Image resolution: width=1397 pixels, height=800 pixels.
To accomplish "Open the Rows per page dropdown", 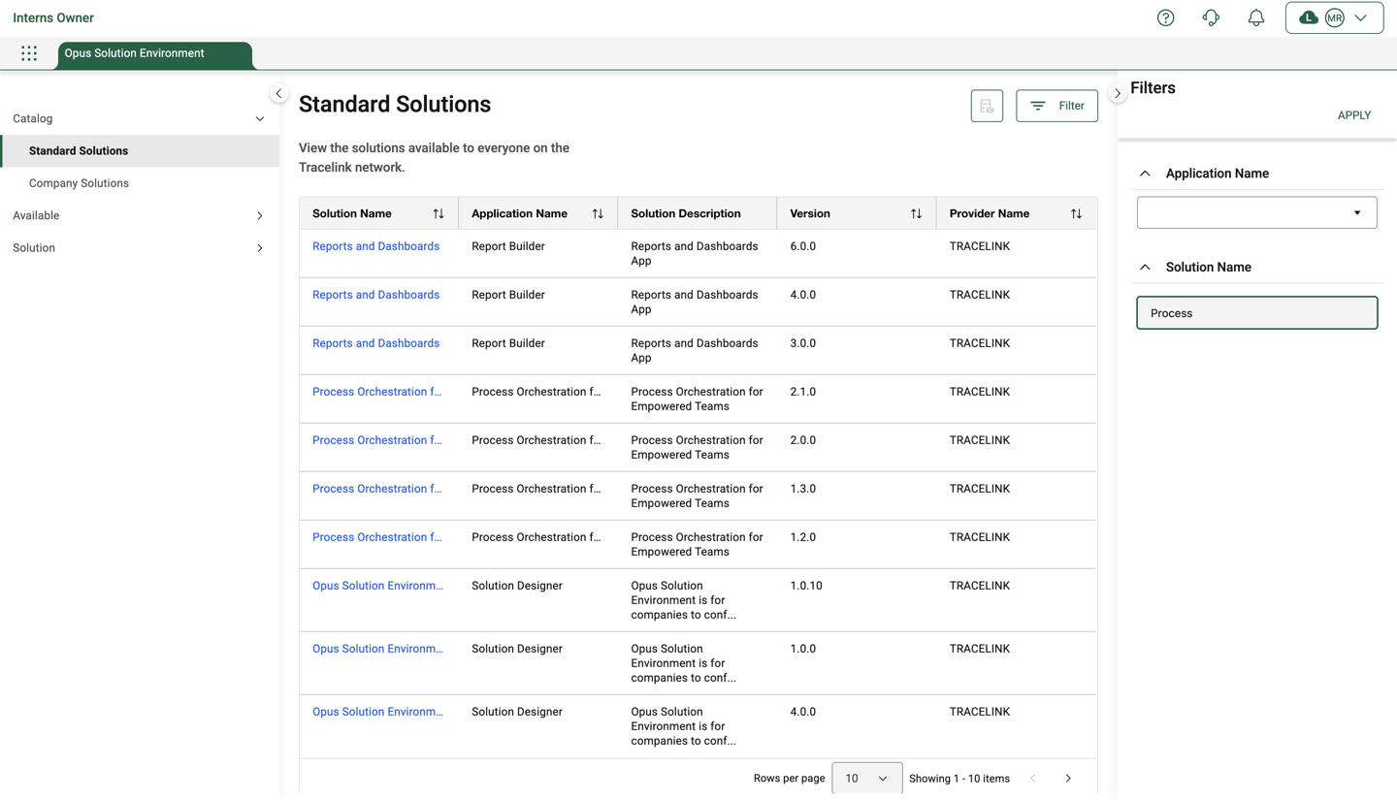I will 866,778.
